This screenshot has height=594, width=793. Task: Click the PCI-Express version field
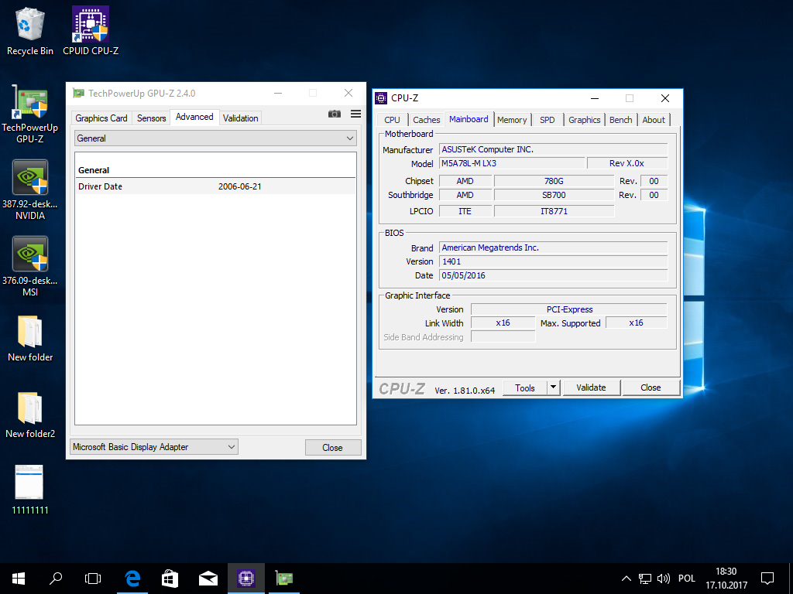[569, 309]
